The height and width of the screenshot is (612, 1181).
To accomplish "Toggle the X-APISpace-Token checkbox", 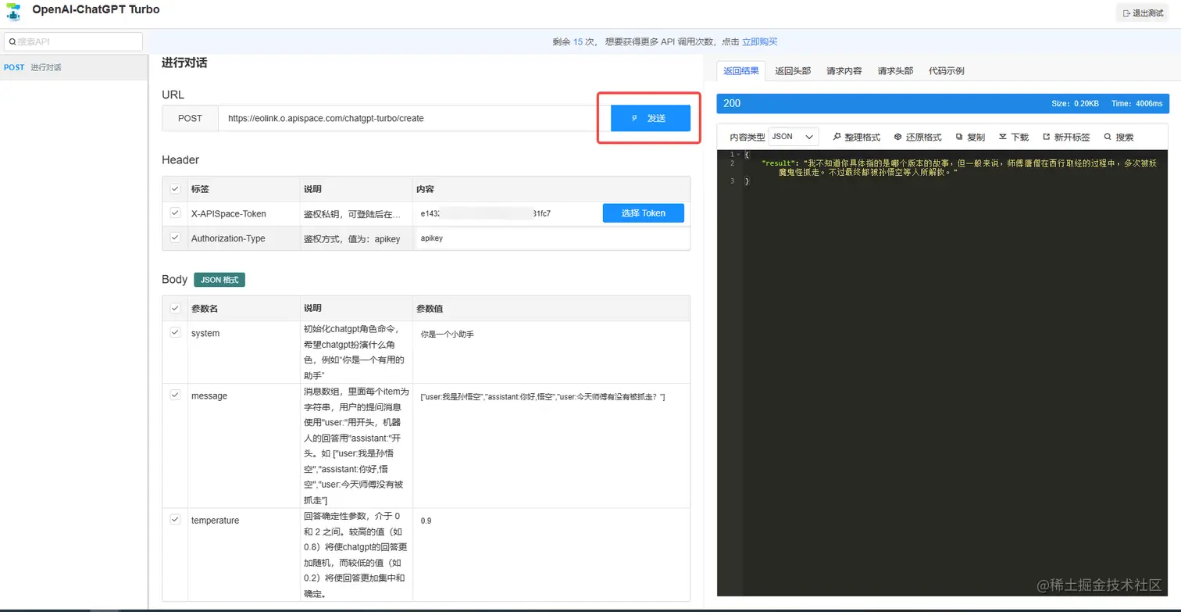I will (175, 213).
